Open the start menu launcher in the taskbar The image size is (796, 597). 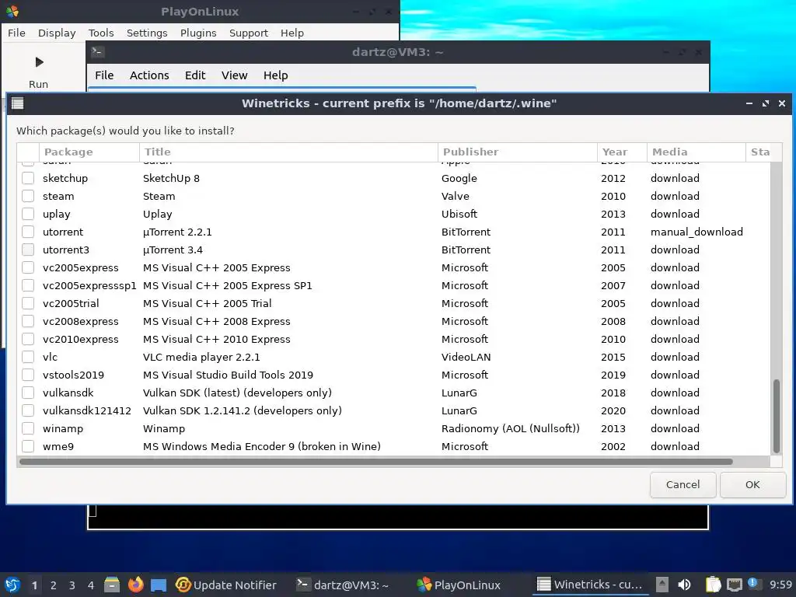[12, 585]
